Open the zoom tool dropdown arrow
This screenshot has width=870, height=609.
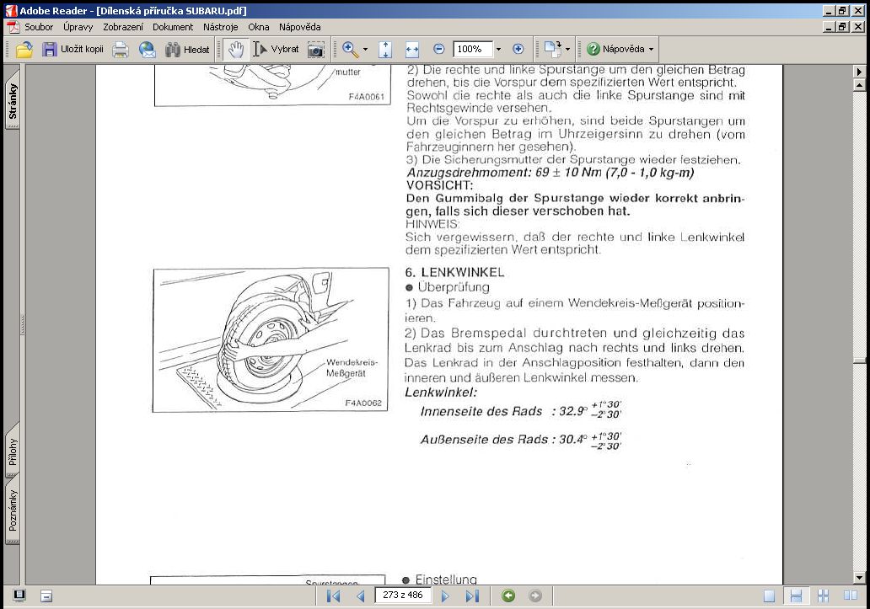click(x=365, y=50)
